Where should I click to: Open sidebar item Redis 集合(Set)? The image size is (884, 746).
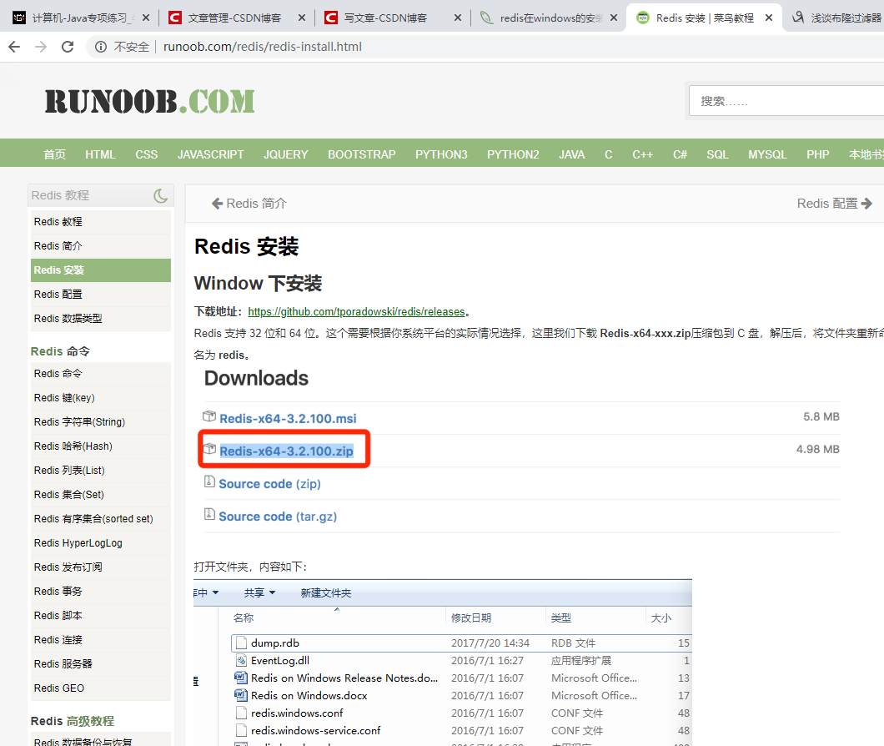pyautogui.click(x=101, y=495)
